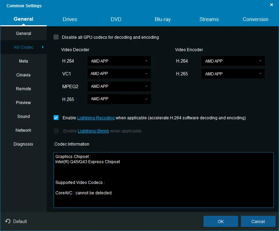Open the Lightning-Recoding link

point(96,118)
